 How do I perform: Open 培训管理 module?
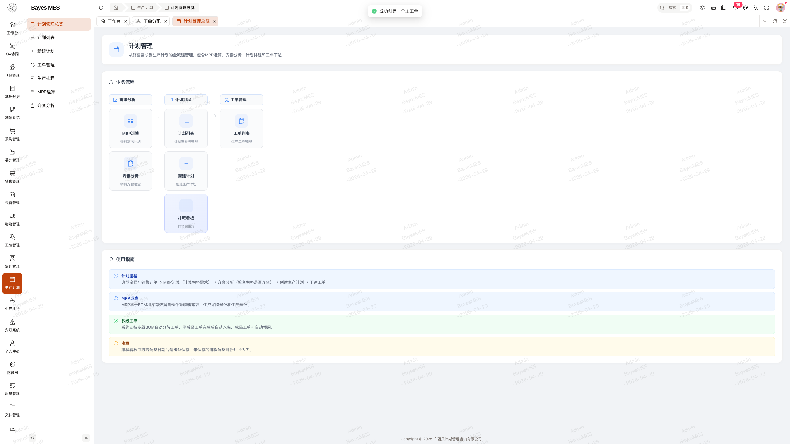(12, 261)
